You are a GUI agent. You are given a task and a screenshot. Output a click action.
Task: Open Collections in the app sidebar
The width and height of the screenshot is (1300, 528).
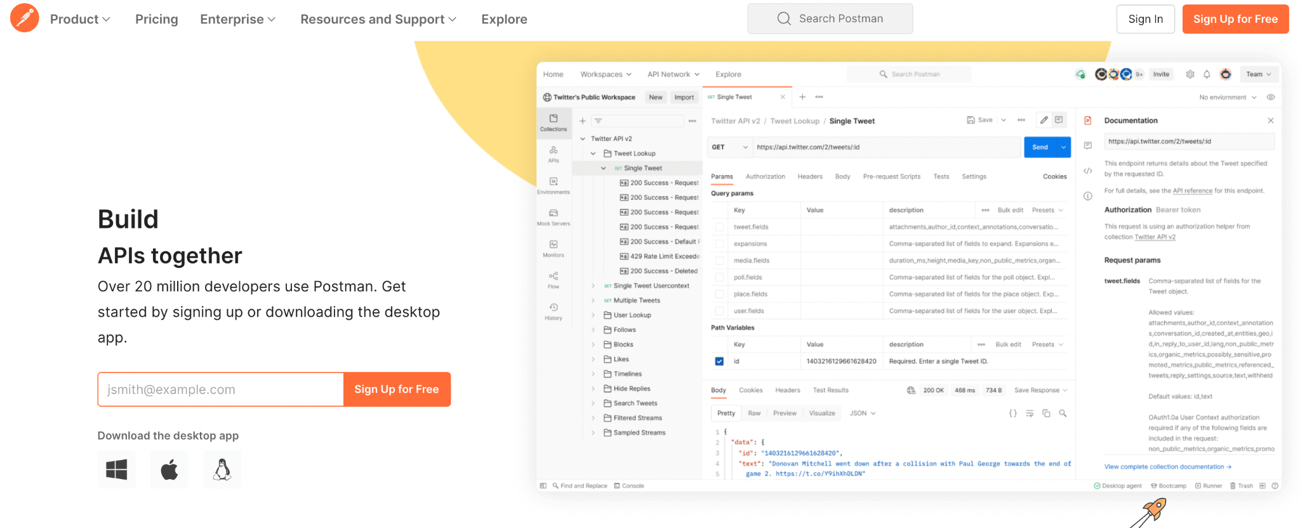(554, 122)
